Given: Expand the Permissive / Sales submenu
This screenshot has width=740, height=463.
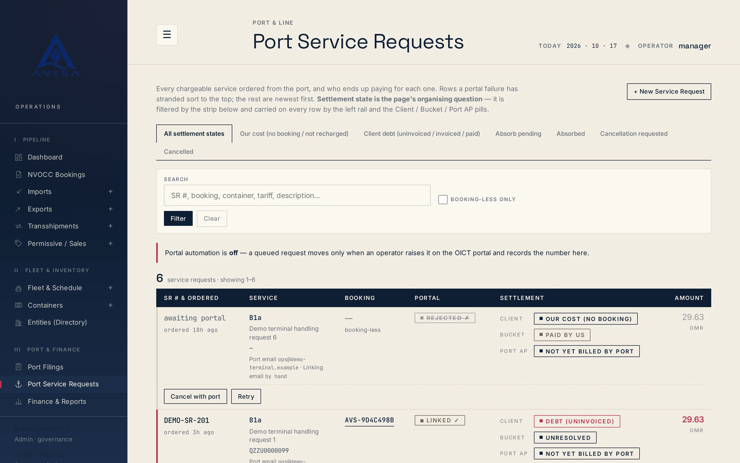Looking at the screenshot, I should [110, 243].
